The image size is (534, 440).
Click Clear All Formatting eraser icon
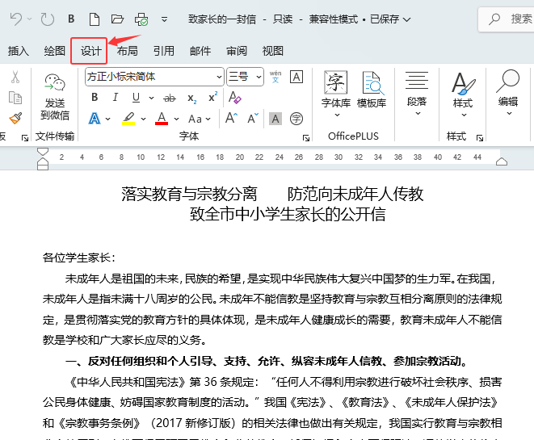click(x=234, y=98)
